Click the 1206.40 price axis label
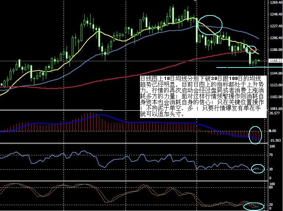Image resolution: width=283 pixels, height=211 pixels. click(276, 38)
